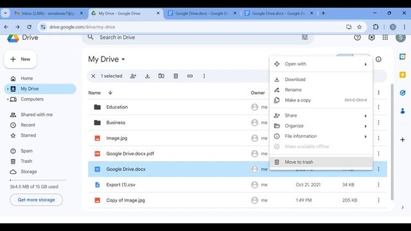Image resolution: width=411 pixels, height=231 pixels.
Task: Click the share icon in selection toolbar
Action: (133, 76)
